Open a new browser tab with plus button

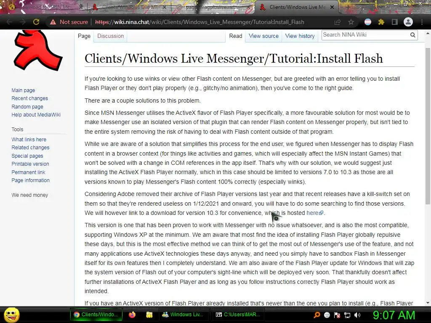(348, 7)
